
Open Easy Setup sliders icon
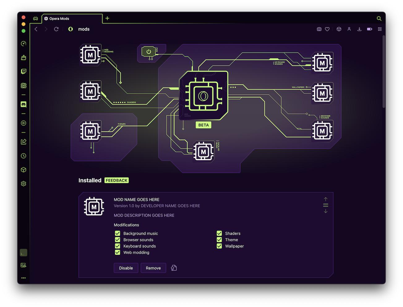click(x=380, y=29)
